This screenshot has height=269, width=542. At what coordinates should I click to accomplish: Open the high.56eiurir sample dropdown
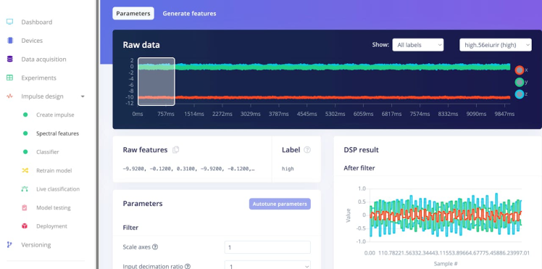click(496, 45)
